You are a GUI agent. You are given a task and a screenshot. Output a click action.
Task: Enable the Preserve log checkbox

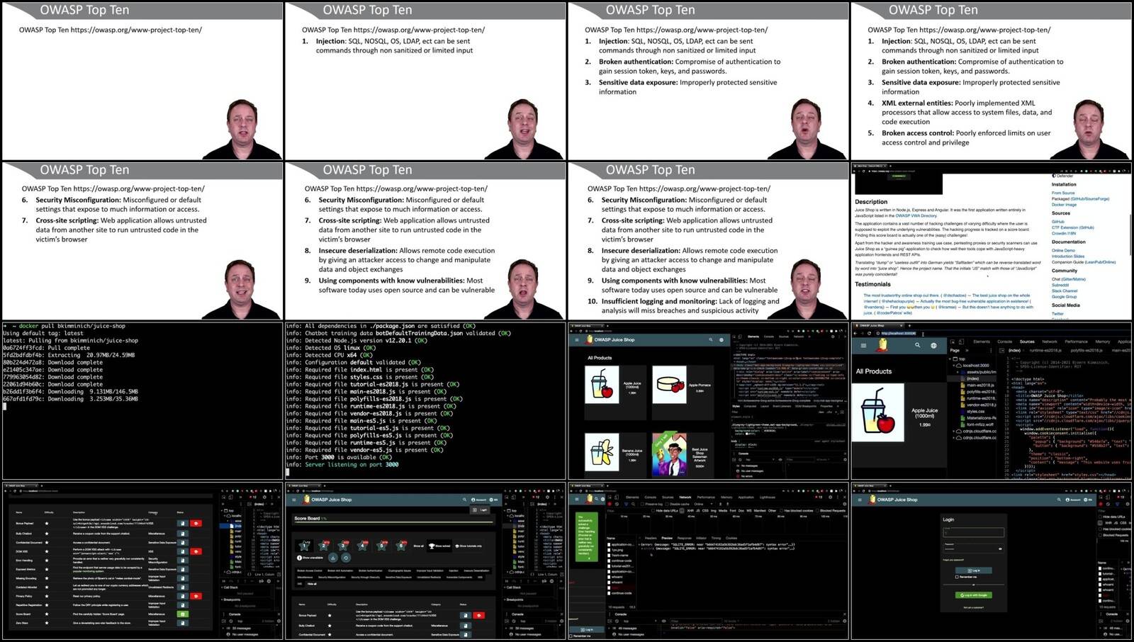tap(644, 504)
